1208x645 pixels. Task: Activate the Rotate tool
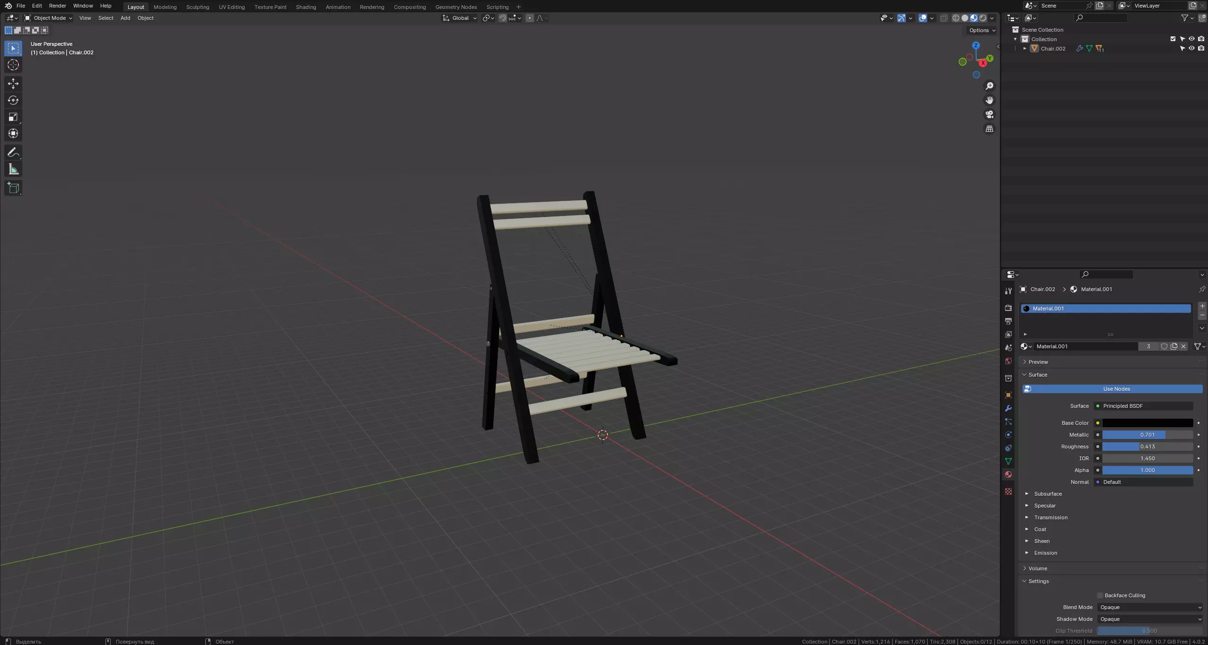13,100
